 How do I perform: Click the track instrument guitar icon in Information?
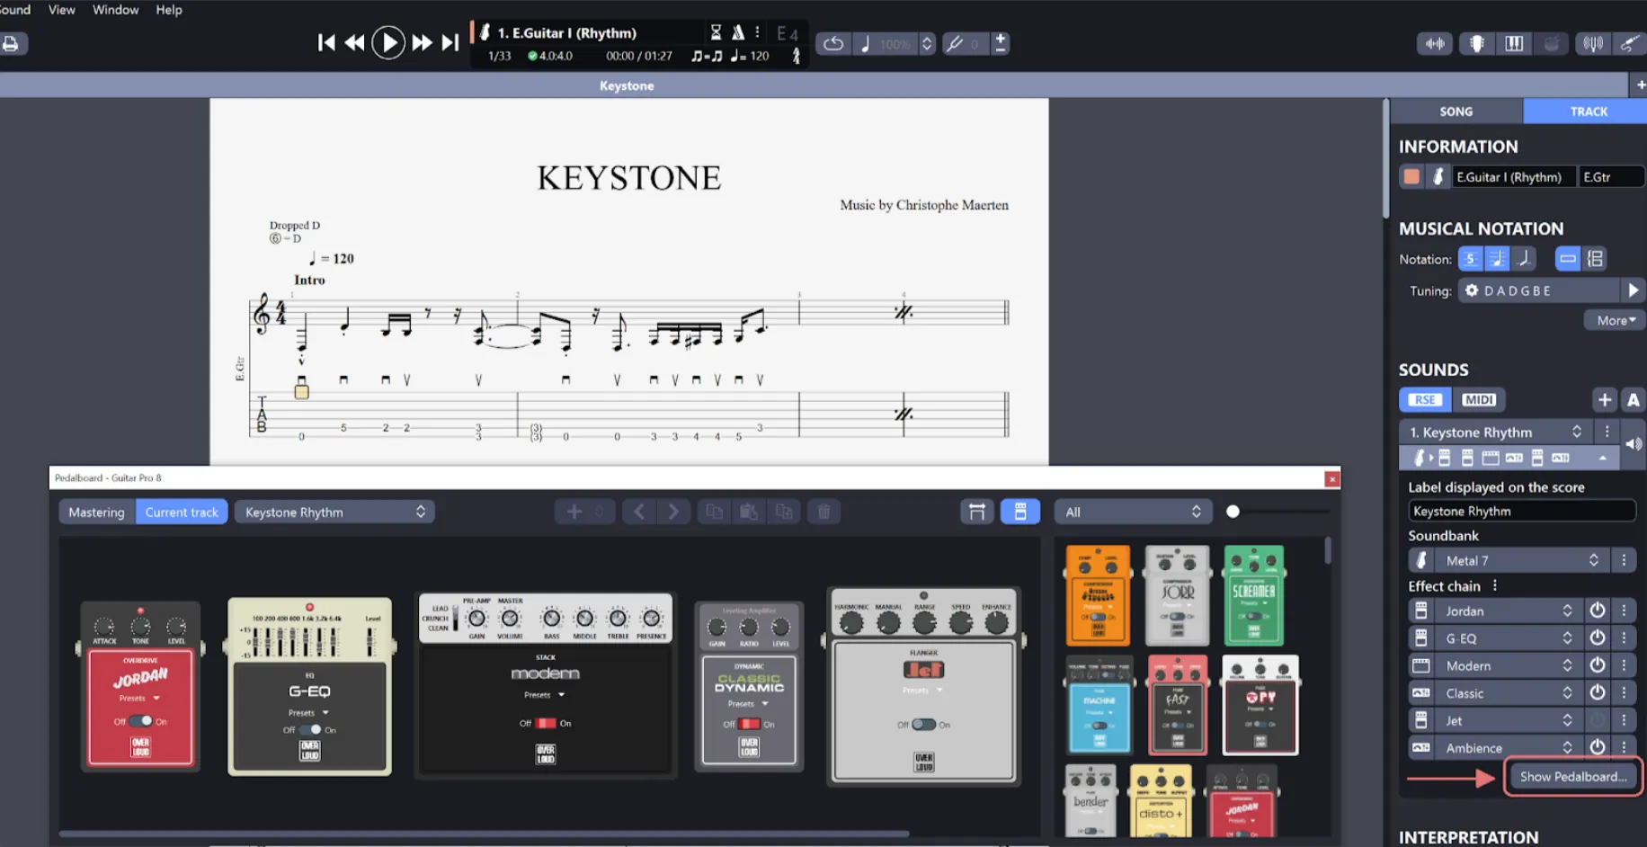[1438, 176]
